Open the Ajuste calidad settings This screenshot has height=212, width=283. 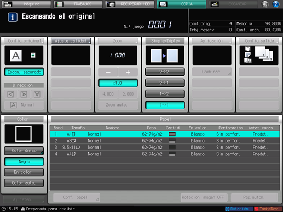[x=71, y=41]
